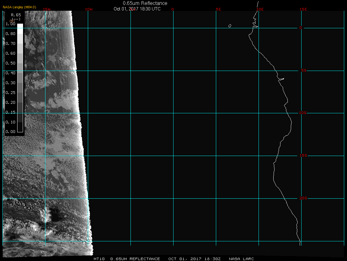347x261 pixels.
Task: Click the 5E longitude label
Action: tap(218, 9)
